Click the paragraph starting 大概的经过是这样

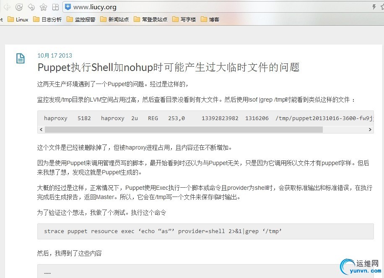coord(205,192)
